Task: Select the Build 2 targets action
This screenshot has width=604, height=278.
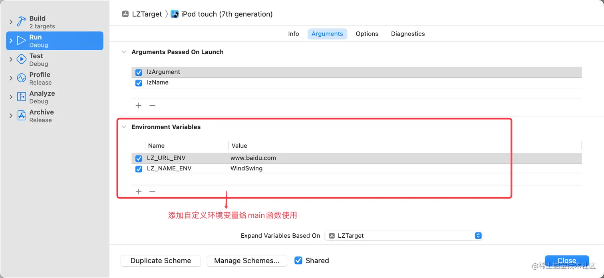Action: 55,22
